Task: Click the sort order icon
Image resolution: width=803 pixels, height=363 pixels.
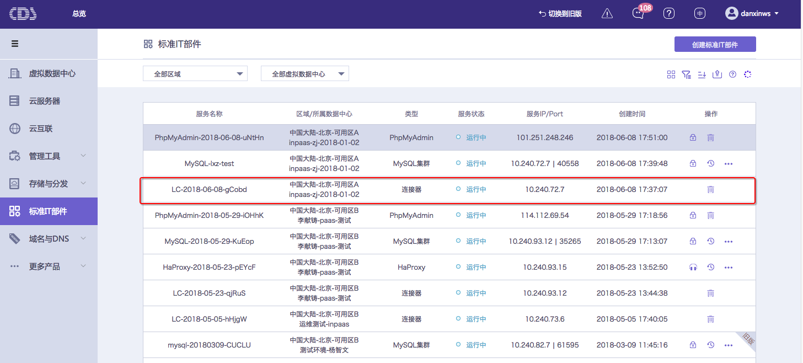Action: (702, 74)
